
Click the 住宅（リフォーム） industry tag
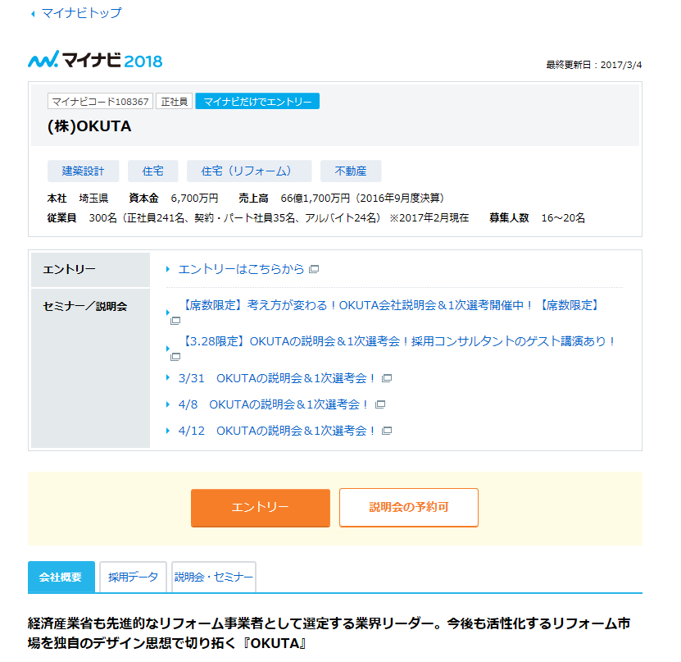coord(249,171)
